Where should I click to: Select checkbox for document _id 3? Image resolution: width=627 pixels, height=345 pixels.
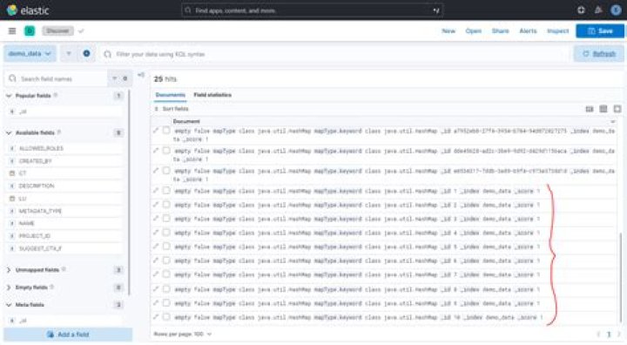pos(166,219)
